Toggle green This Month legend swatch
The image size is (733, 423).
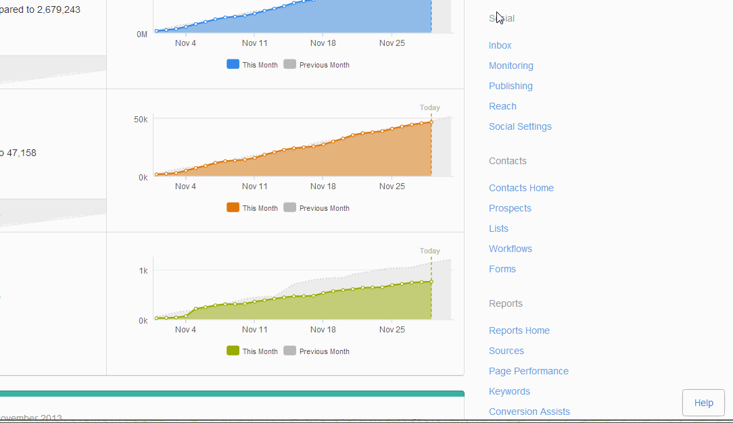click(233, 351)
